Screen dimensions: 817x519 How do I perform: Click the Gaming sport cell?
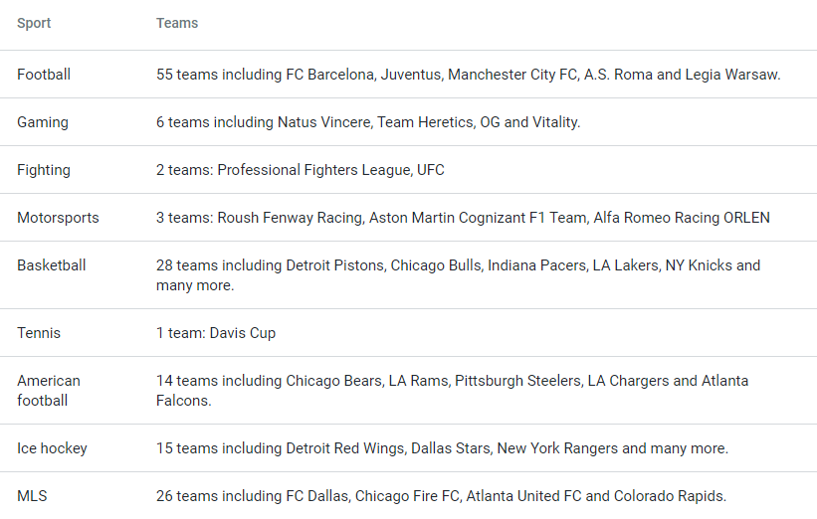43,122
